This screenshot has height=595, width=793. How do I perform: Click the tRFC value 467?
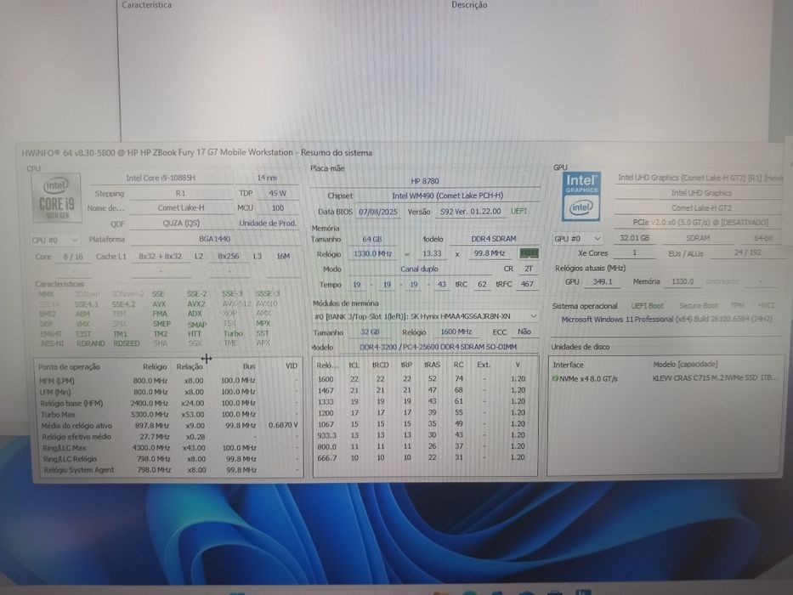click(x=527, y=285)
